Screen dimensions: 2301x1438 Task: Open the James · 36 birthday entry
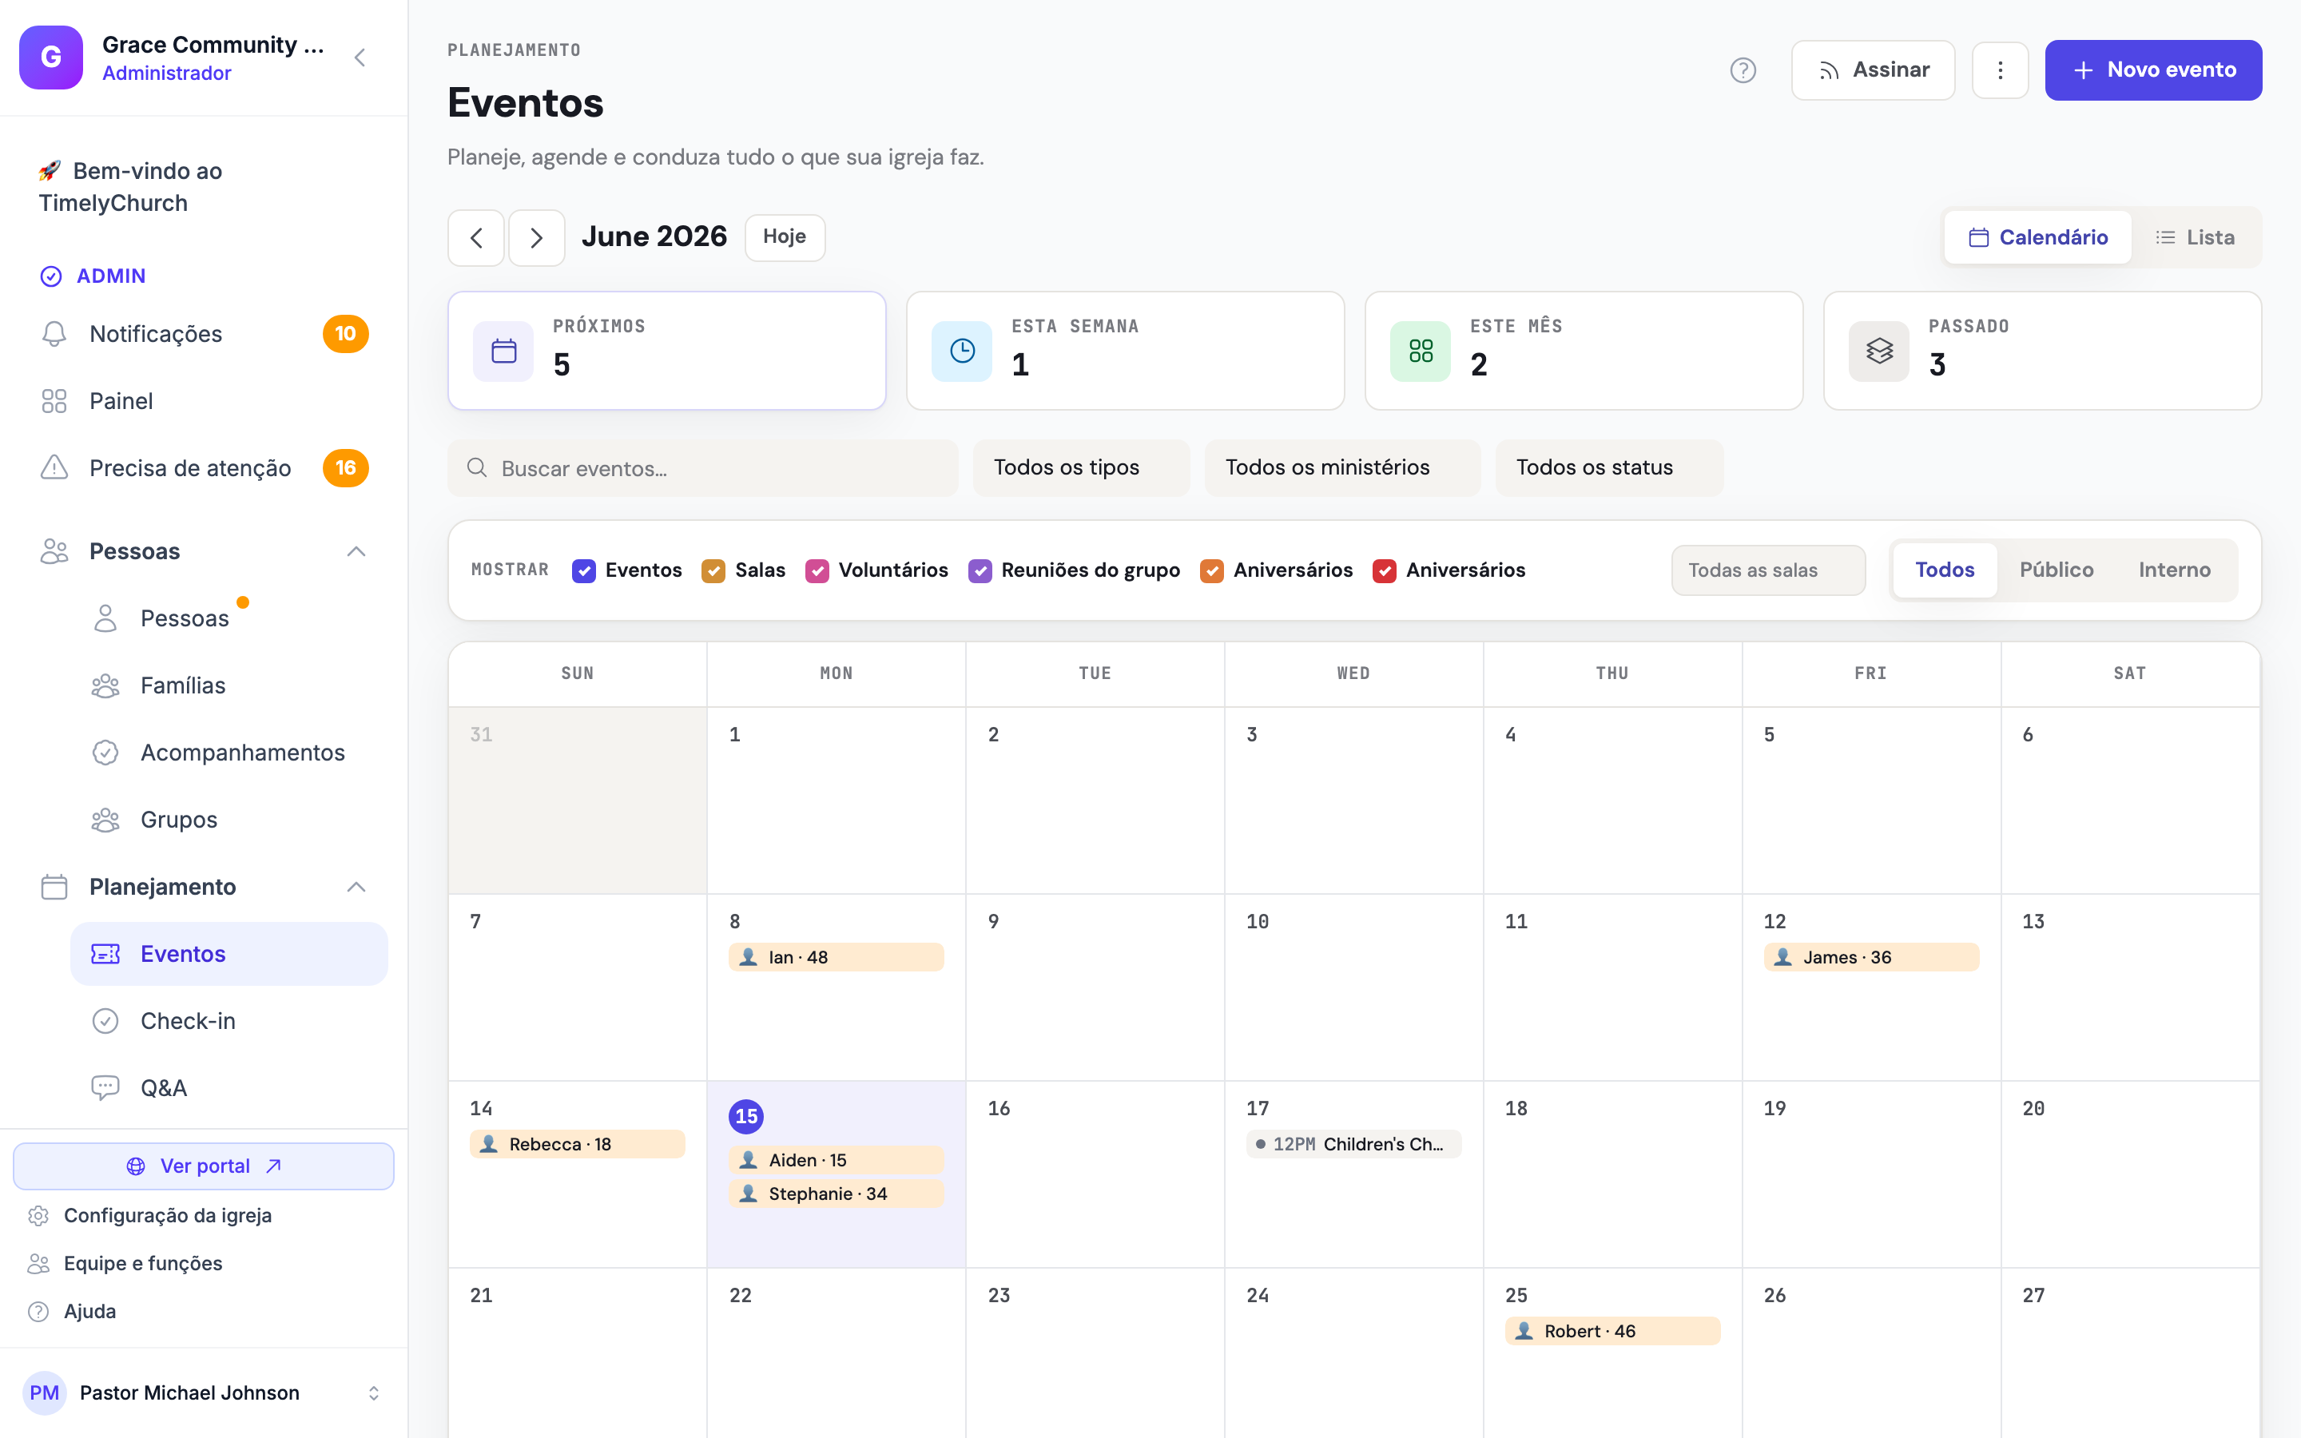coord(1871,958)
